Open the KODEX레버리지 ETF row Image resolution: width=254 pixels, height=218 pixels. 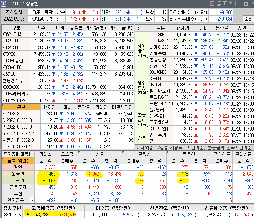[x=16, y=94]
